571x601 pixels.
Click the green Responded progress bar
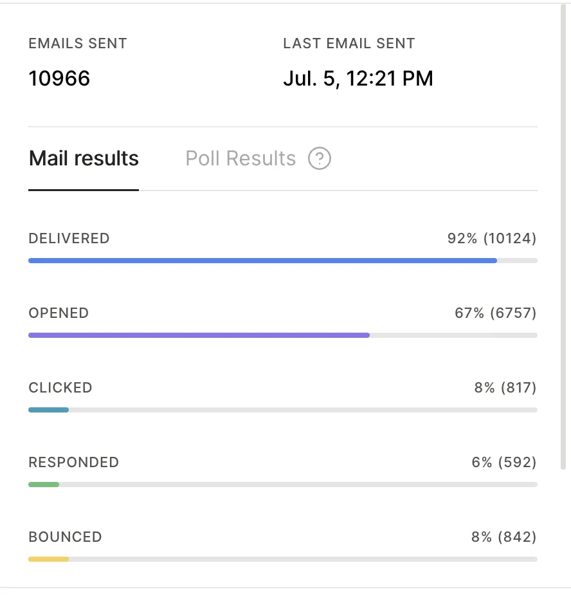tap(44, 485)
